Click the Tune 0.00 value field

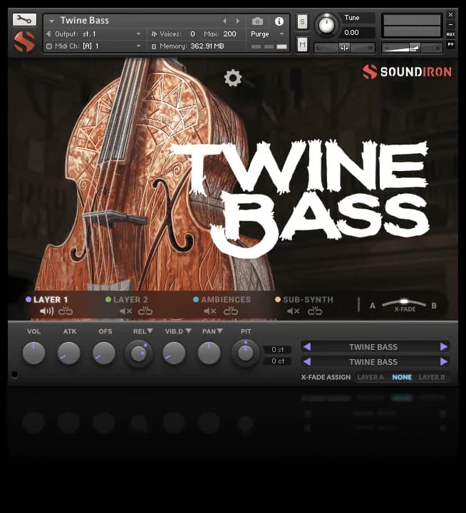point(358,33)
